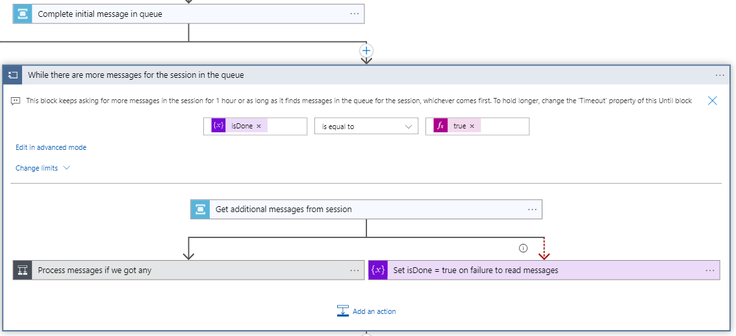The width and height of the screenshot is (736, 336).
Task: Open ellipsis menu for Process messages action
Action: click(354, 270)
